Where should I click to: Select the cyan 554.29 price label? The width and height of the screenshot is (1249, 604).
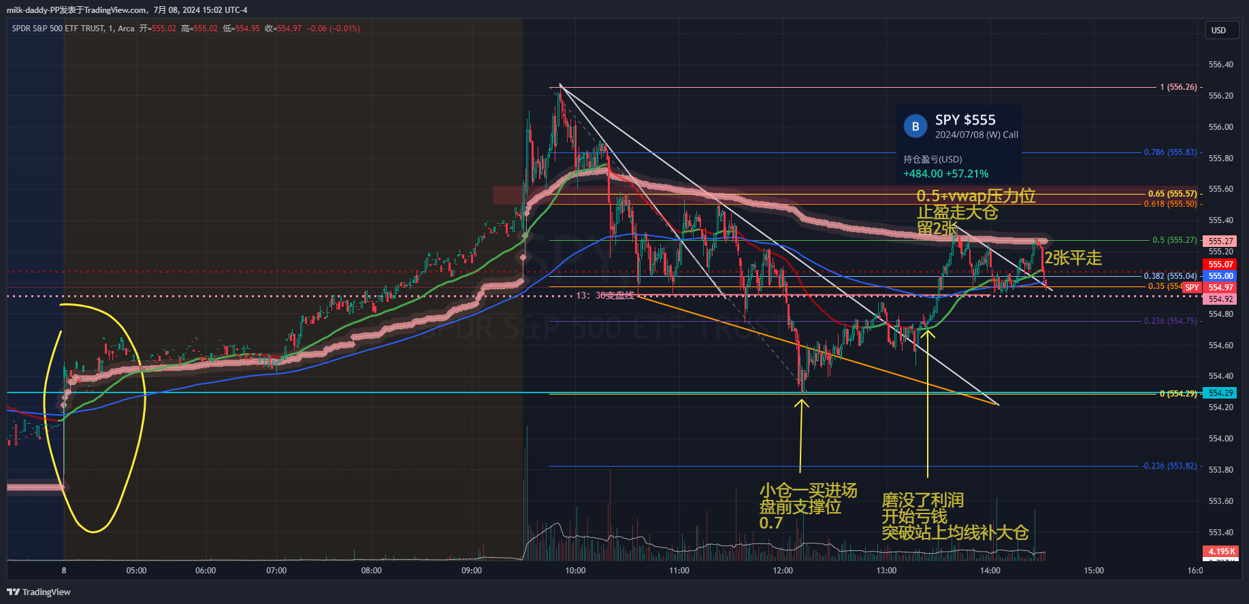(1220, 393)
